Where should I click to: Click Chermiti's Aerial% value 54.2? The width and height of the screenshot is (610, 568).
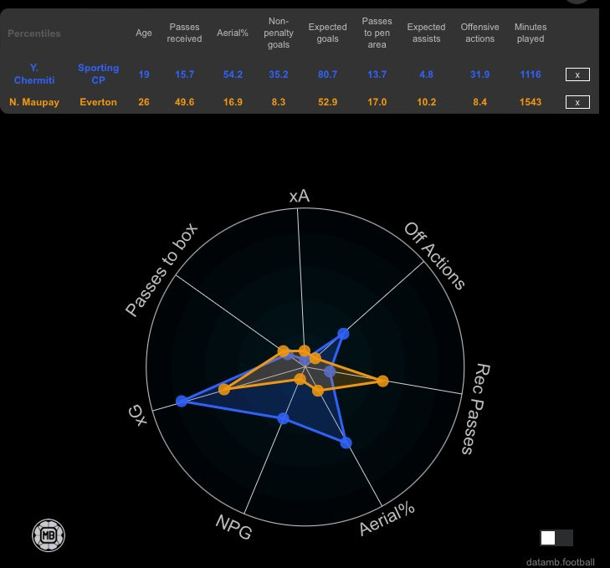point(233,74)
